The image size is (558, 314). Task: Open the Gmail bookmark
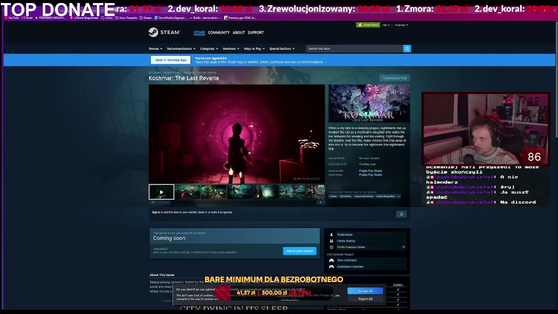[27, 18]
